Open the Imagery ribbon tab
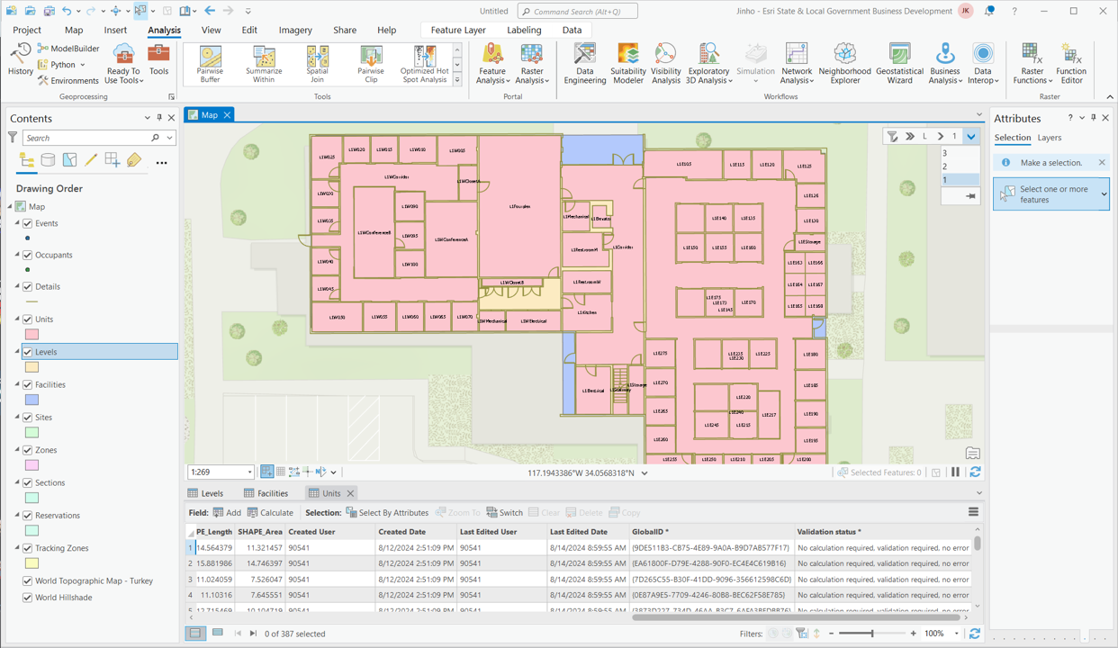The height and width of the screenshot is (648, 1118). (x=295, y=30)
